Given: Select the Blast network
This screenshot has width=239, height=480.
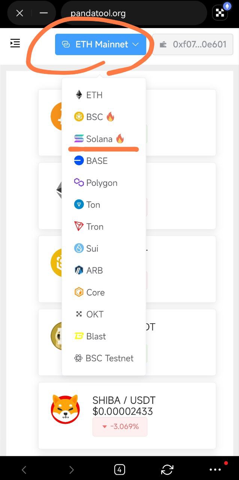Looking at the screenshot, I should 96,336.
